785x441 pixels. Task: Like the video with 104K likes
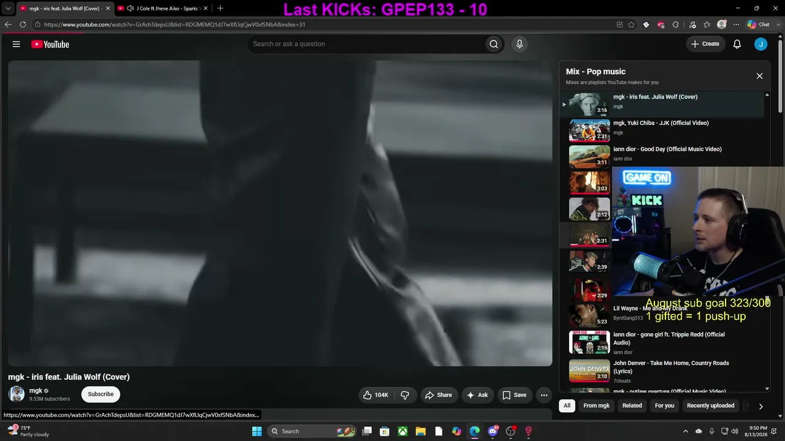pyautogui.click(x=376, y=395)
